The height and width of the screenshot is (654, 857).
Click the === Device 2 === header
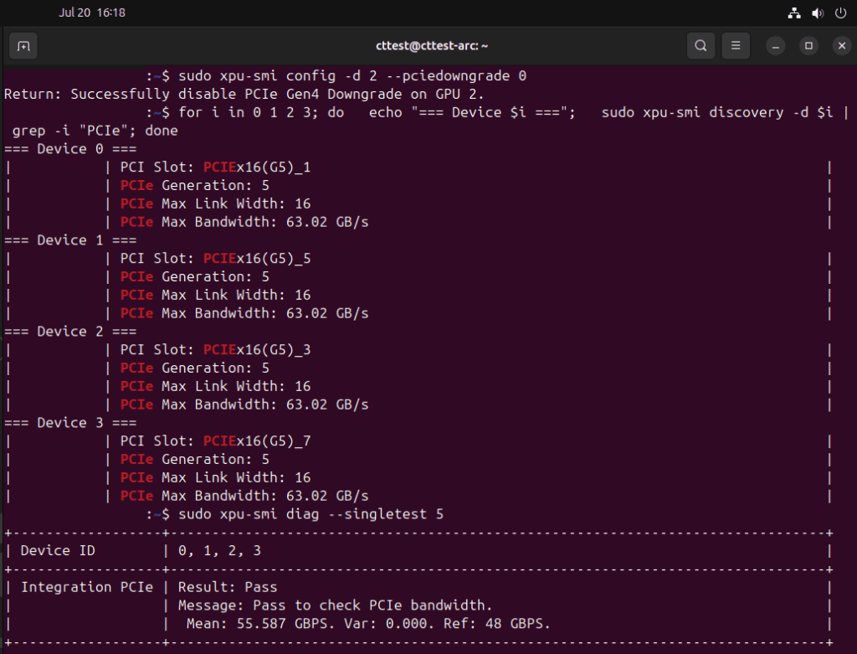point(70,332)
